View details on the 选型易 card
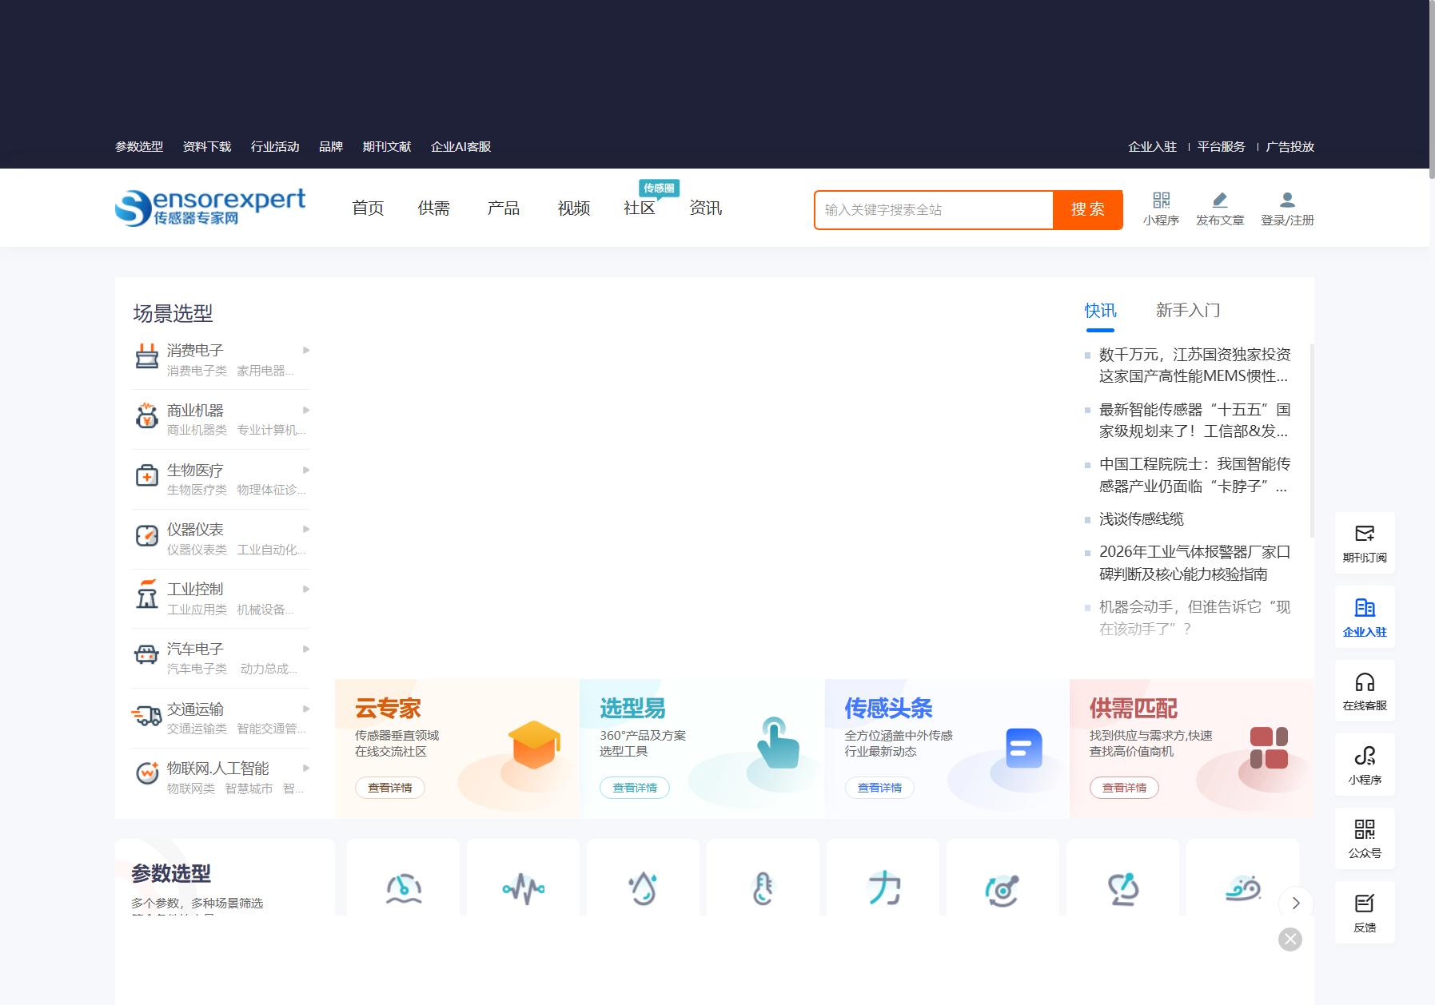 635,788
